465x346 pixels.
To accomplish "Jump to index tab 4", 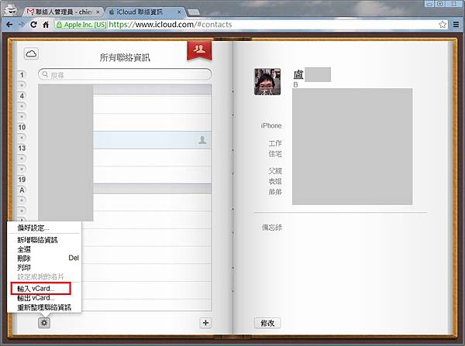I will point(22,96).
